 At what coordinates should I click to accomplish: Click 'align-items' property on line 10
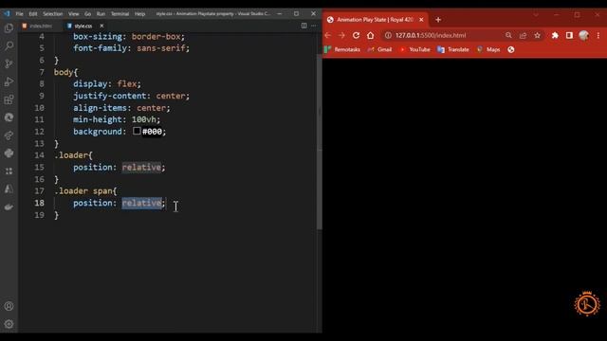click(101, 108)
